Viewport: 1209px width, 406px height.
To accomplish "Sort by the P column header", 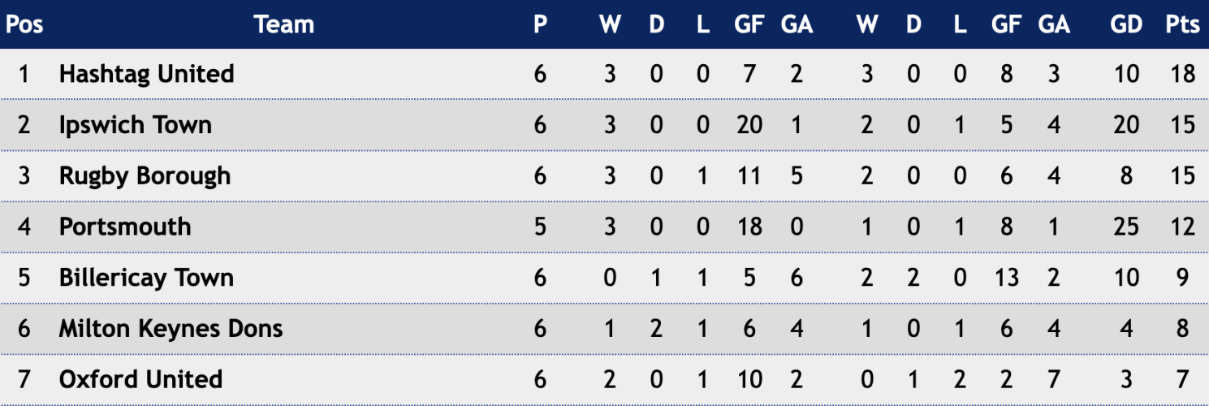I will (x=540, y=25).
